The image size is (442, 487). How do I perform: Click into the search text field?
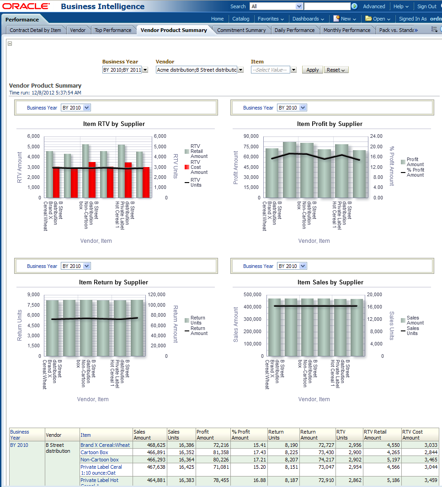[327, 6]
